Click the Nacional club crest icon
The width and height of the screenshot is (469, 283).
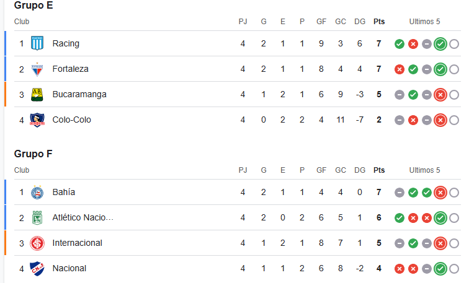coord(37,268)
